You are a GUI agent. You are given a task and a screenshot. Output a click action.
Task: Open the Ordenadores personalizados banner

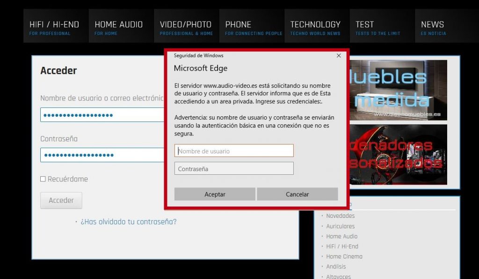point(399,155)
